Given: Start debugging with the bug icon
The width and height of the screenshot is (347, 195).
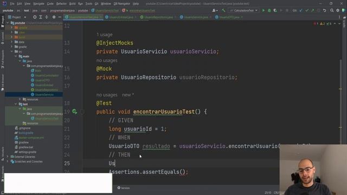Looking at the screenshot, I should (269, 10).
